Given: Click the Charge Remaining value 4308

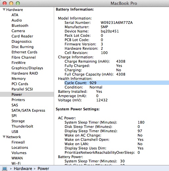Looking at the screenshot, I should coord(121,61).
